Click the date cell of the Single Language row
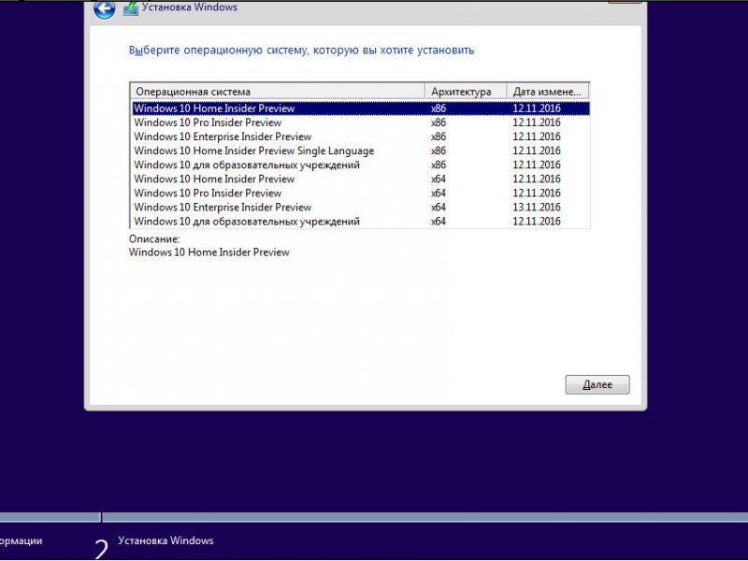Screen dimensions: 748x561 point(537,151)
